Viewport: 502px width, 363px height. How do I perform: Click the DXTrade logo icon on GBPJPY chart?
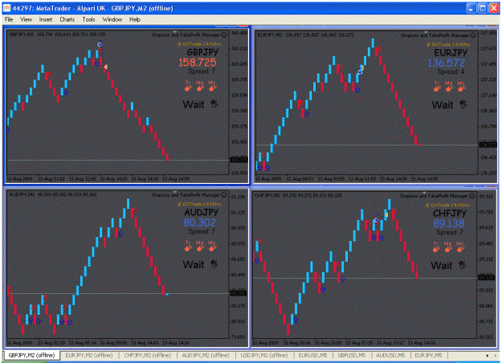coord(179,44)
